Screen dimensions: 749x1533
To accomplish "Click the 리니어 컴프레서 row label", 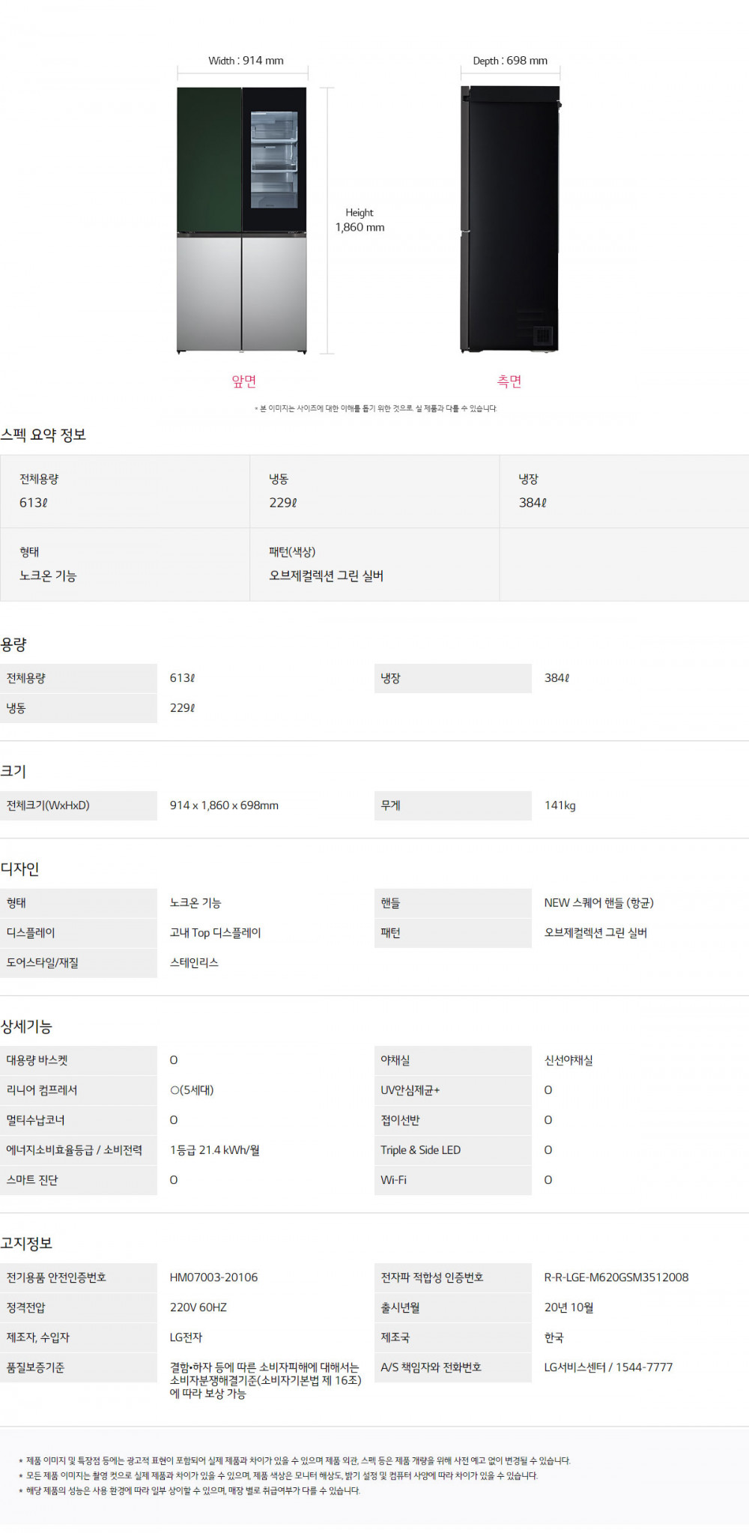I will (42, 1090).
